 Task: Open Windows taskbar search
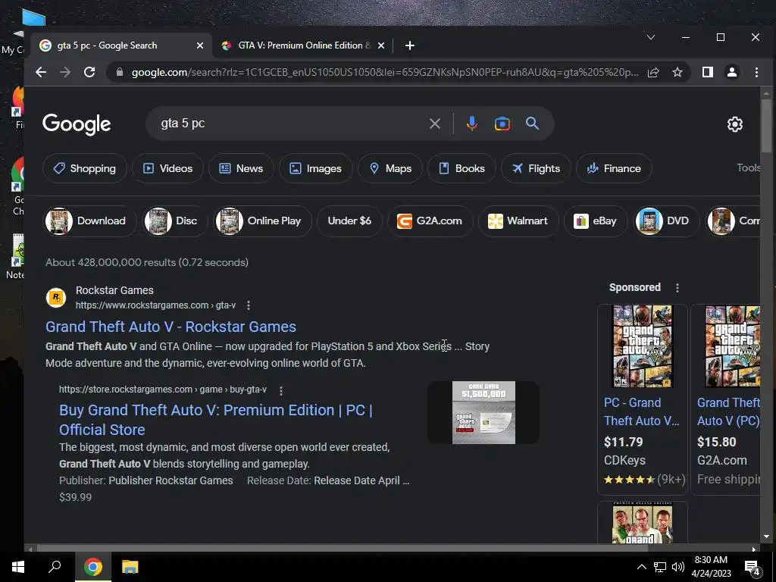coord(55,567)
